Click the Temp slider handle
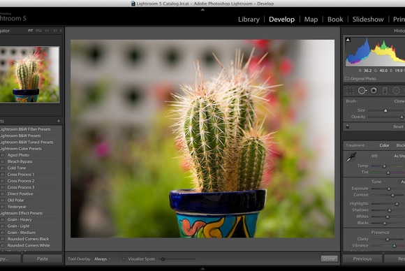 384,166
